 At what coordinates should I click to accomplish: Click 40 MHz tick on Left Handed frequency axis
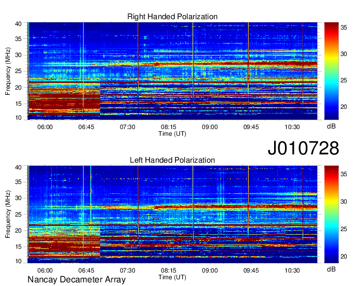[18, 167]
